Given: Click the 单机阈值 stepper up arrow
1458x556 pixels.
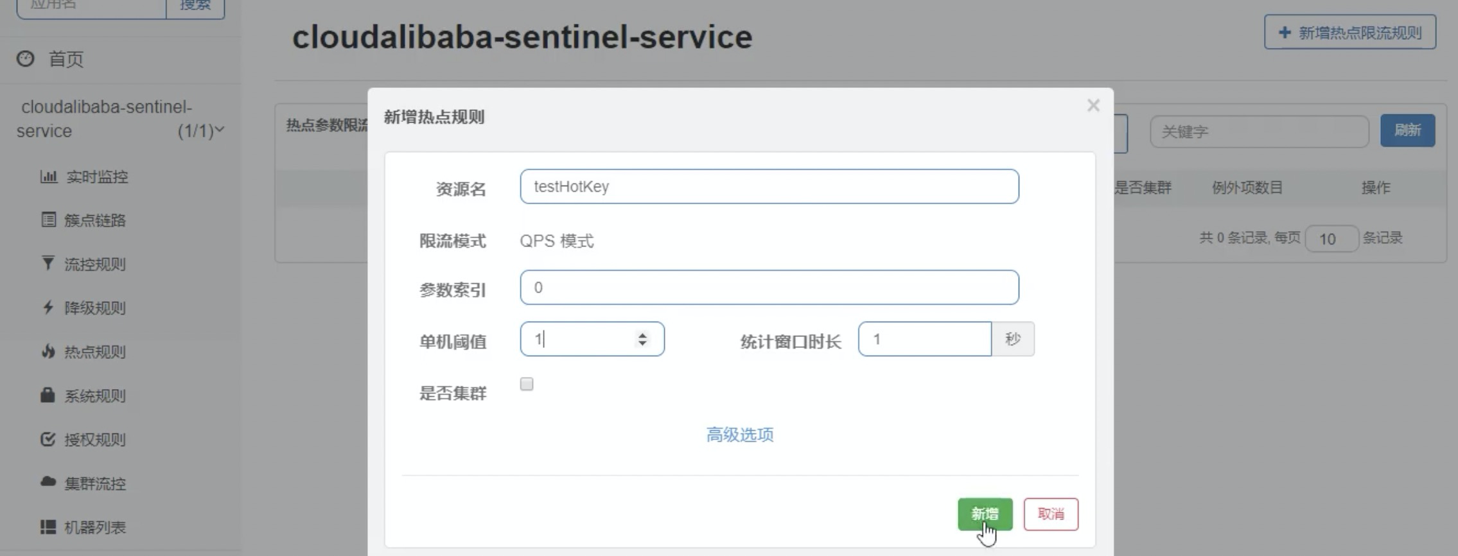Looking at the screenshot, I should pyautogui.click(x=642, y=333).
